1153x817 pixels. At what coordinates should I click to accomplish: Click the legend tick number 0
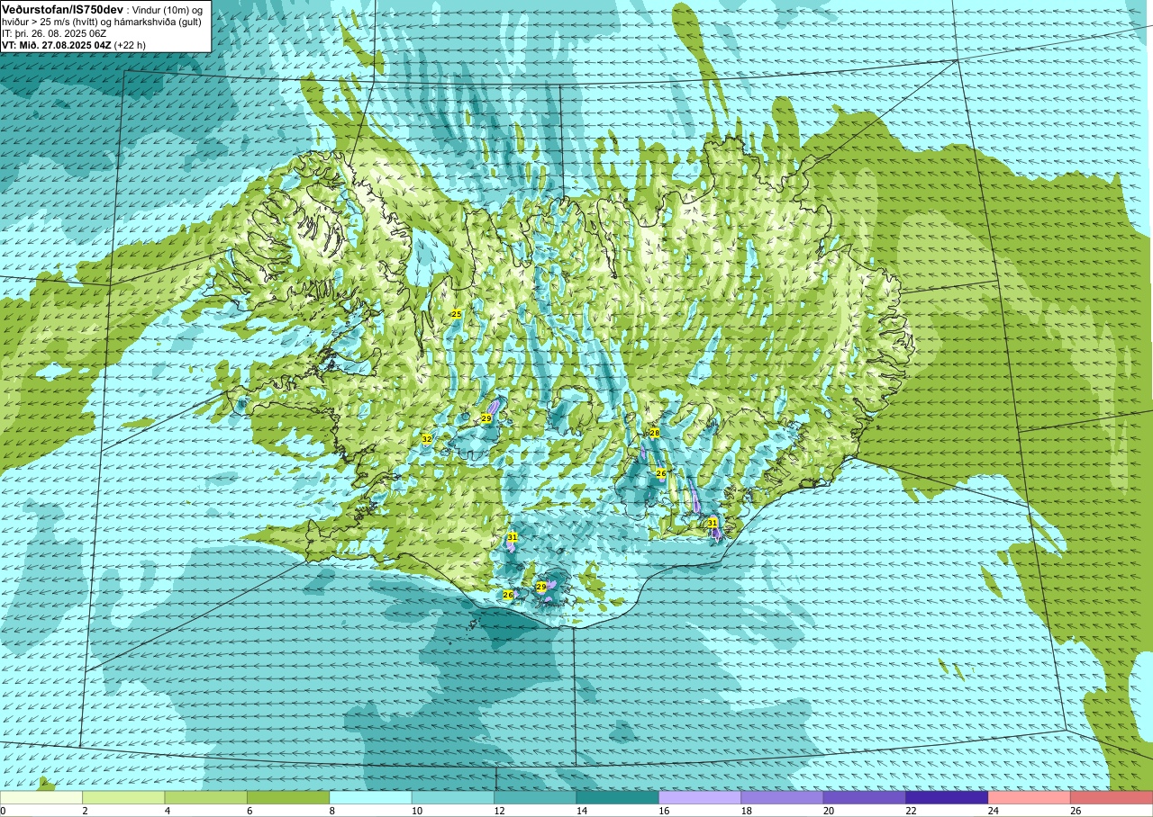click(x=3, y=811)
